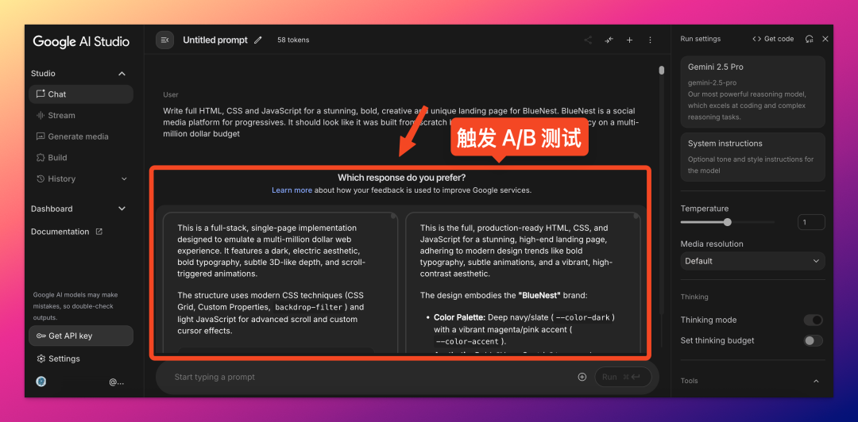Click the Learn more link
This screenshot has height=422, width=858.
click(292, 190)
